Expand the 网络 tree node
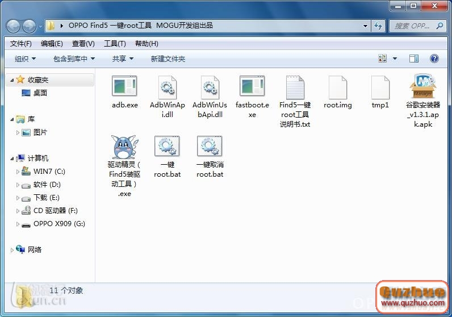452x317 pixels. 12,250
